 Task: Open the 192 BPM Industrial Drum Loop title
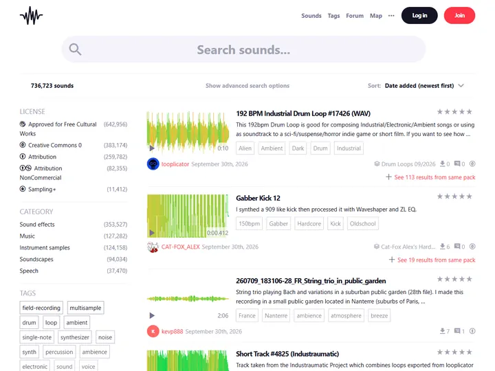(x=303, y=113)
